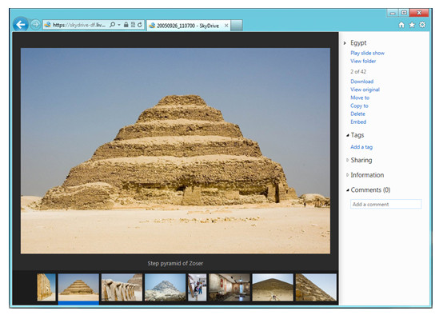Viewport: 439px width, 315px height.
Task: Click the security lock icon in address bar
Action: point(126,25)
